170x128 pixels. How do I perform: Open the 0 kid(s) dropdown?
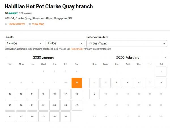click(65, 43)
